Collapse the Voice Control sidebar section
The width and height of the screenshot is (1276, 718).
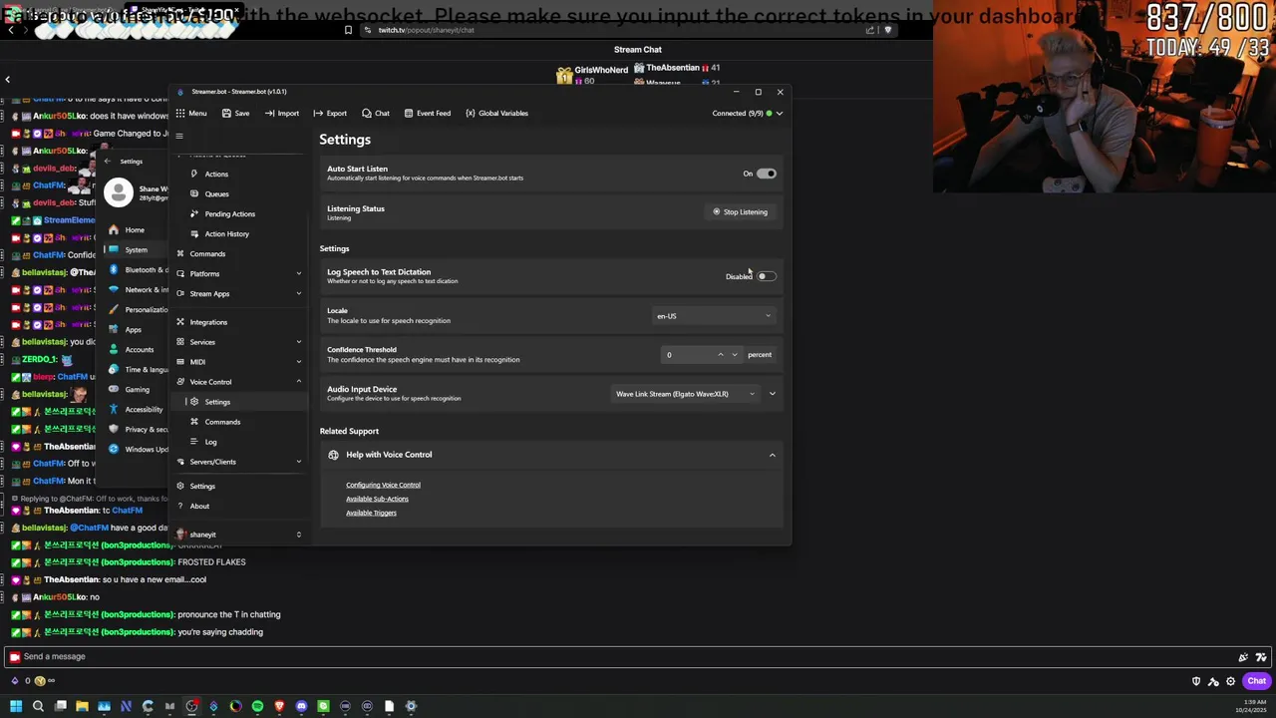coord(239,382)
